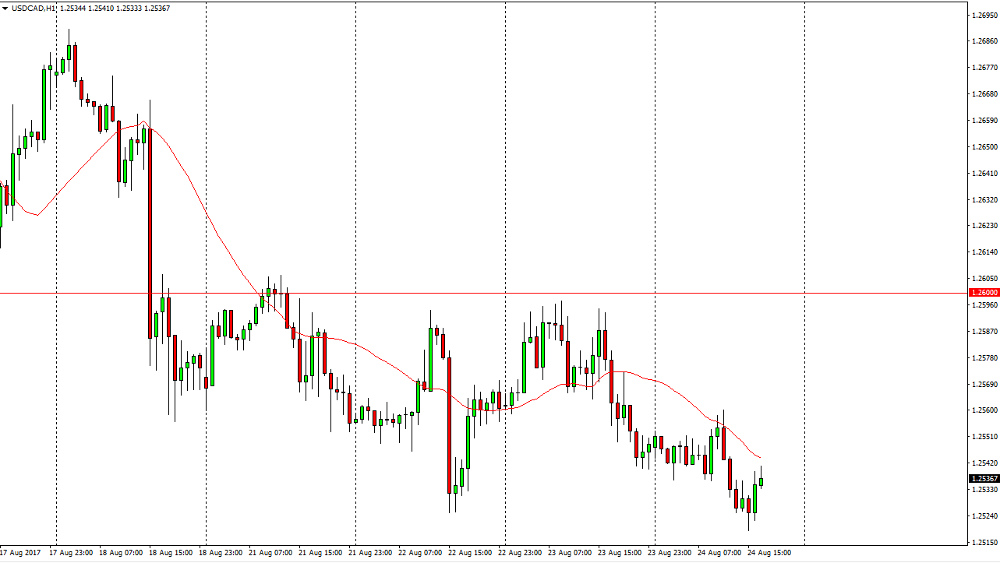This screenshot has width=1000, height=563.
Task: Click the 1.26230 price scale label
Action: (983, 226)
